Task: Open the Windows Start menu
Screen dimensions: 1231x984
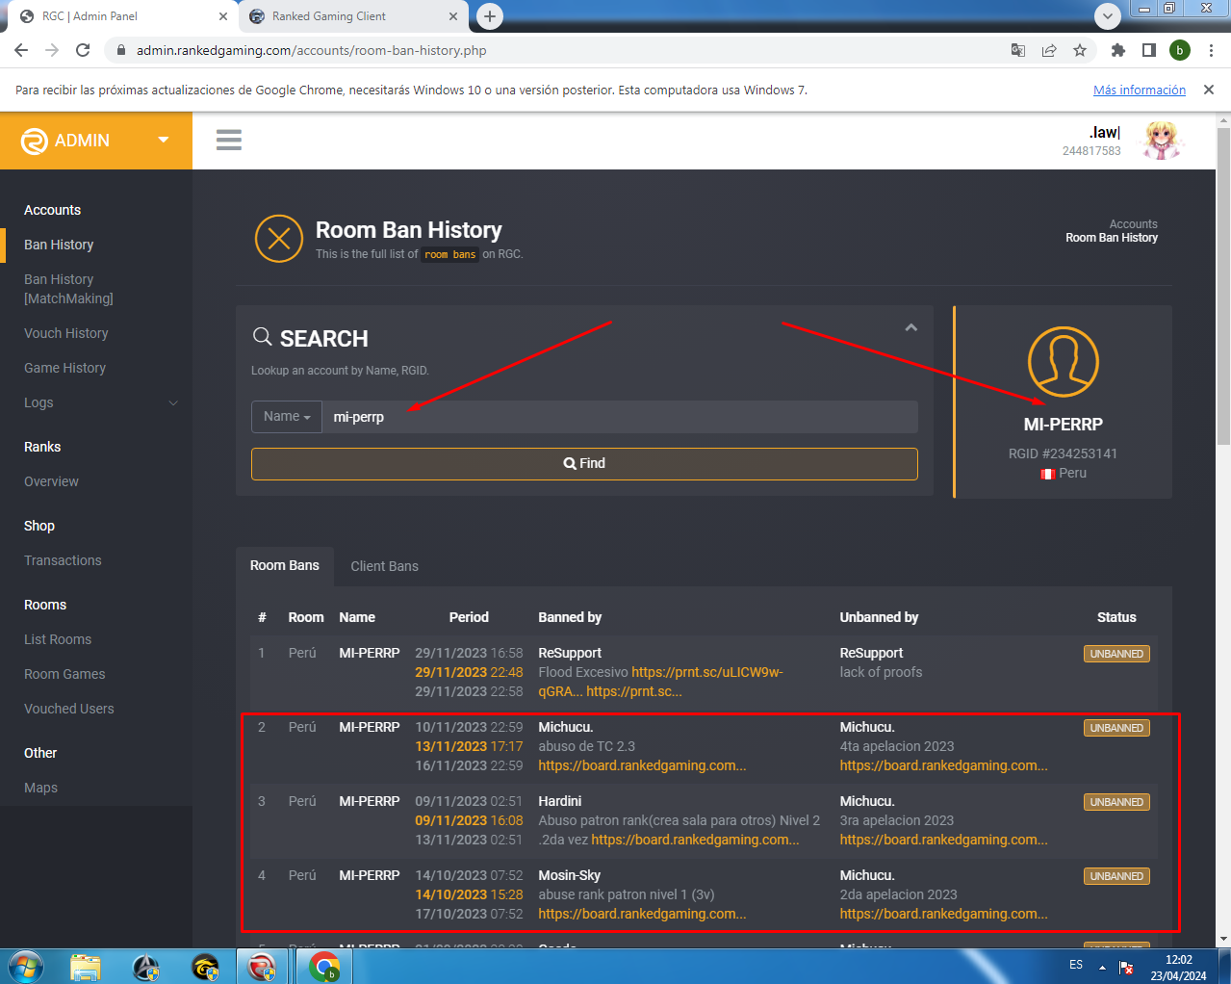Action: coord(26,967)
